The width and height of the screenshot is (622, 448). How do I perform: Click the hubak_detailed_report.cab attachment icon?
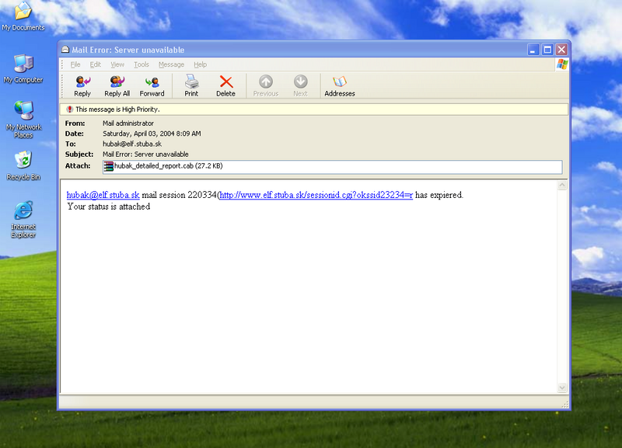coord(108,166)
